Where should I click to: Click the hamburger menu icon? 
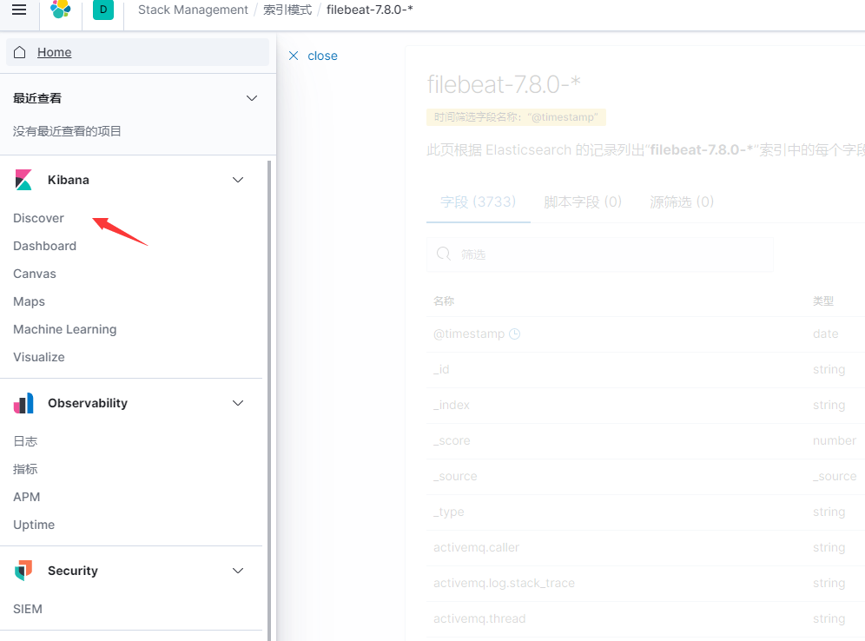[19, 10]
